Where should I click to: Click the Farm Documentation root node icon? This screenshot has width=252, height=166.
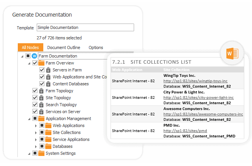(34, 56)
